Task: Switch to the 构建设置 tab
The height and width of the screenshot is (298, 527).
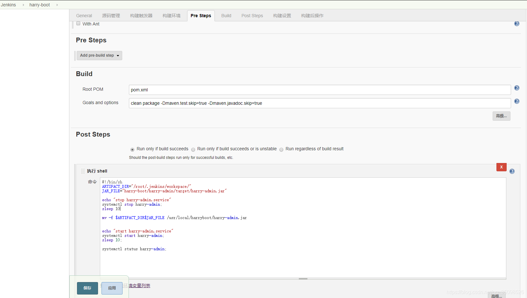Action: coord(282,16)
